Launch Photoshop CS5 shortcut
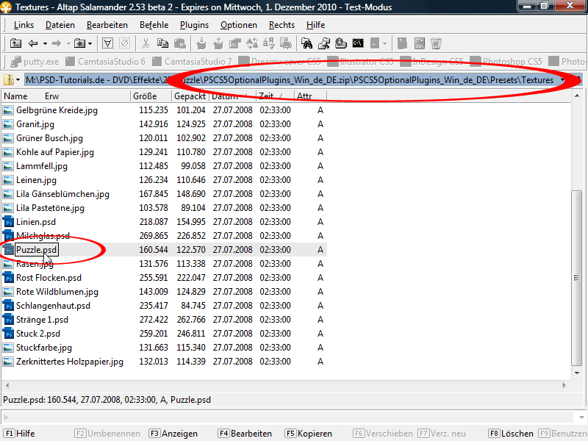588x441 pixels. [506, 62]
